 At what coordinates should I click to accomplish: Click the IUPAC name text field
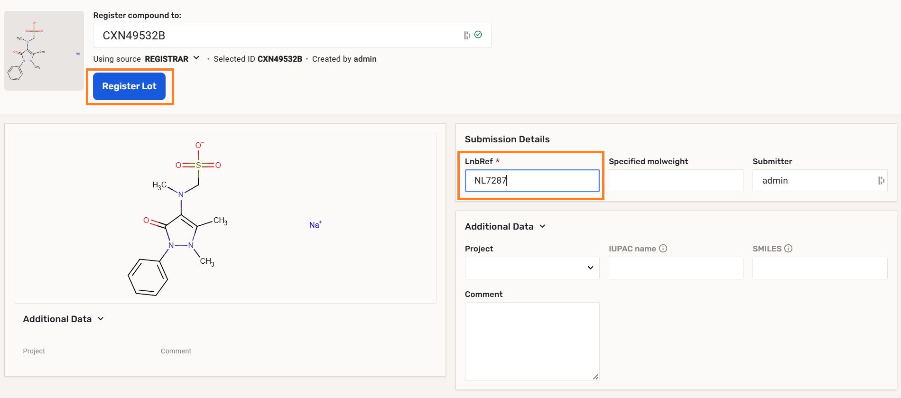click(x=676, y=268)
